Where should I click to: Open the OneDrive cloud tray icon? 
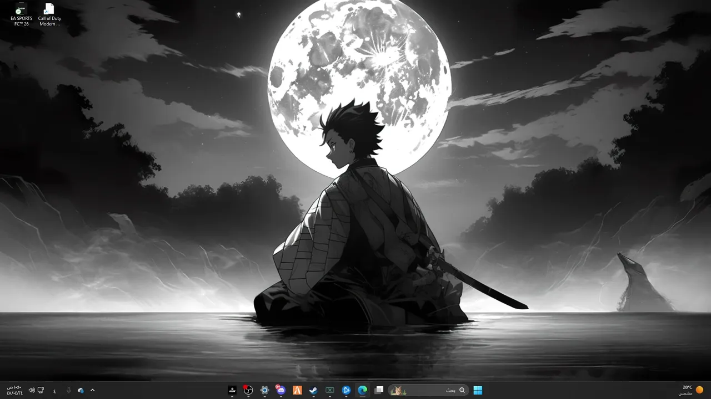(81, 390)
